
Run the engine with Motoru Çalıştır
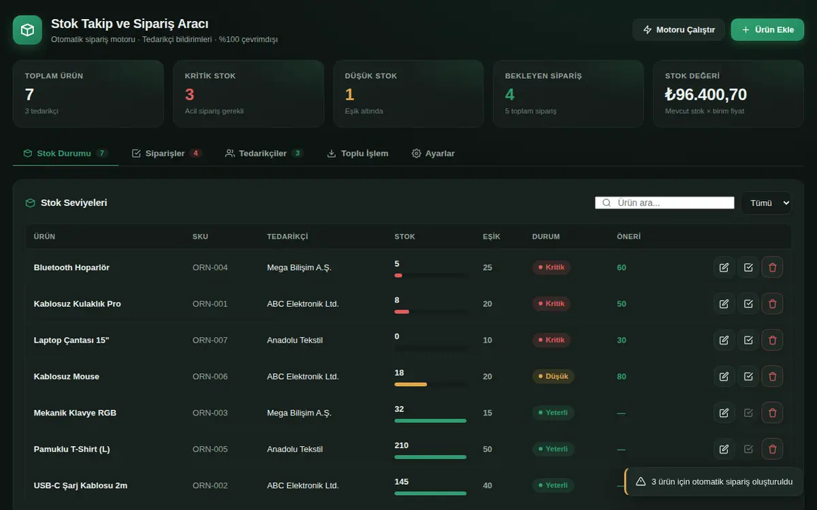click(x=679, y=30)
